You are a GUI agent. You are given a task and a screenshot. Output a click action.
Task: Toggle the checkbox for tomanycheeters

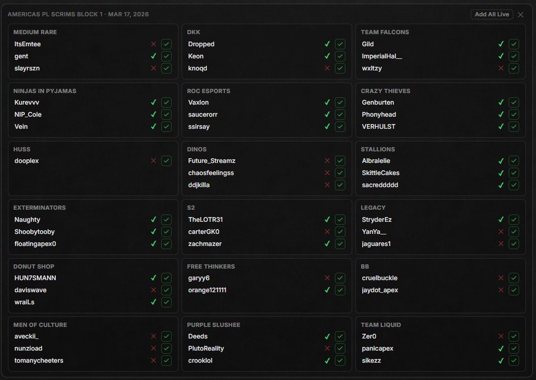point(166,361)
